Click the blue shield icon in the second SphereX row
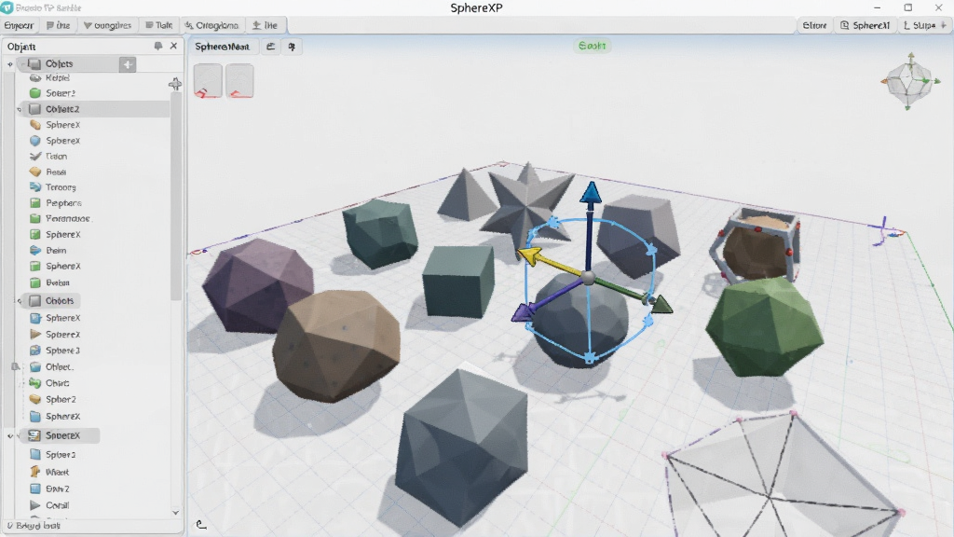Image resolution: width=954 pixels, height=537 pixels. pyautogui.click(x=35, y=141)
